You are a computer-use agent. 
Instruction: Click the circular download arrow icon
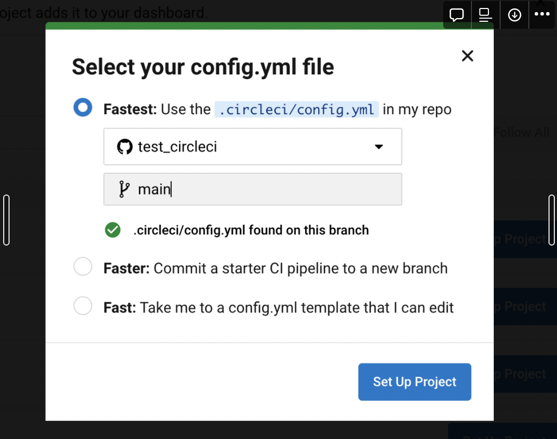(514, 15)
